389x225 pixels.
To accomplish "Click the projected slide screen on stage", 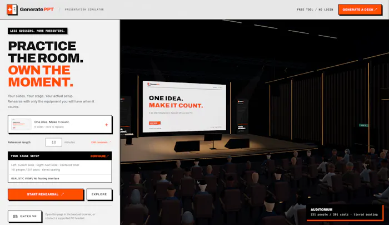I will (x=184, y=106).
